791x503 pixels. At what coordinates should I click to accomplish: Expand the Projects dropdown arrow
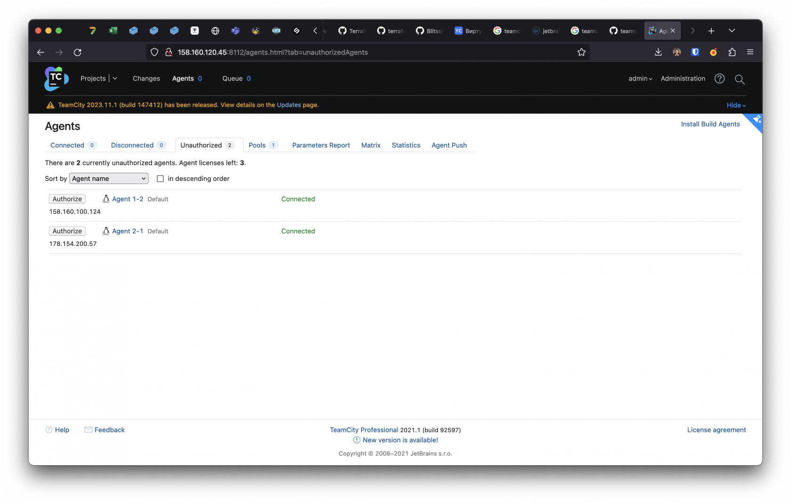point(115,79)
